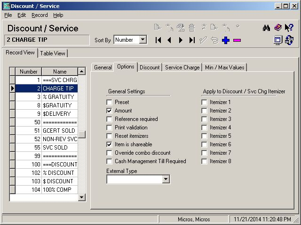Click the 2 CHARGE TIP name field
The image size is (301, 225).
pos(47,40)
